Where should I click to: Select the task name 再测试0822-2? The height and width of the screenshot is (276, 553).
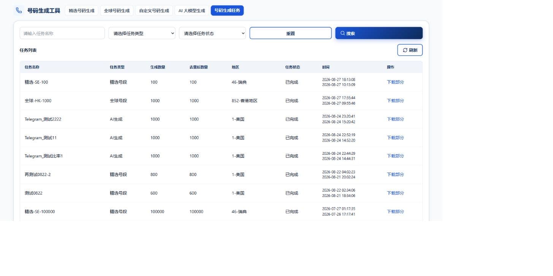38,174
